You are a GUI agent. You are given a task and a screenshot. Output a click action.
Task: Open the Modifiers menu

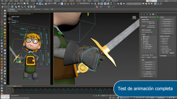click(x=33, y=1)
